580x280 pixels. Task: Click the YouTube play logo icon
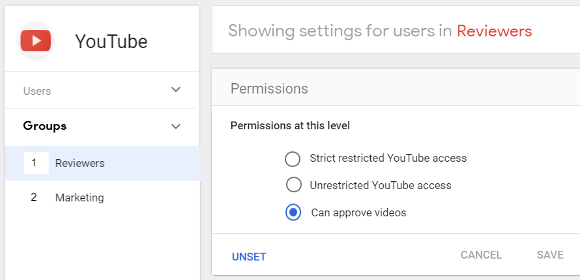36,41
